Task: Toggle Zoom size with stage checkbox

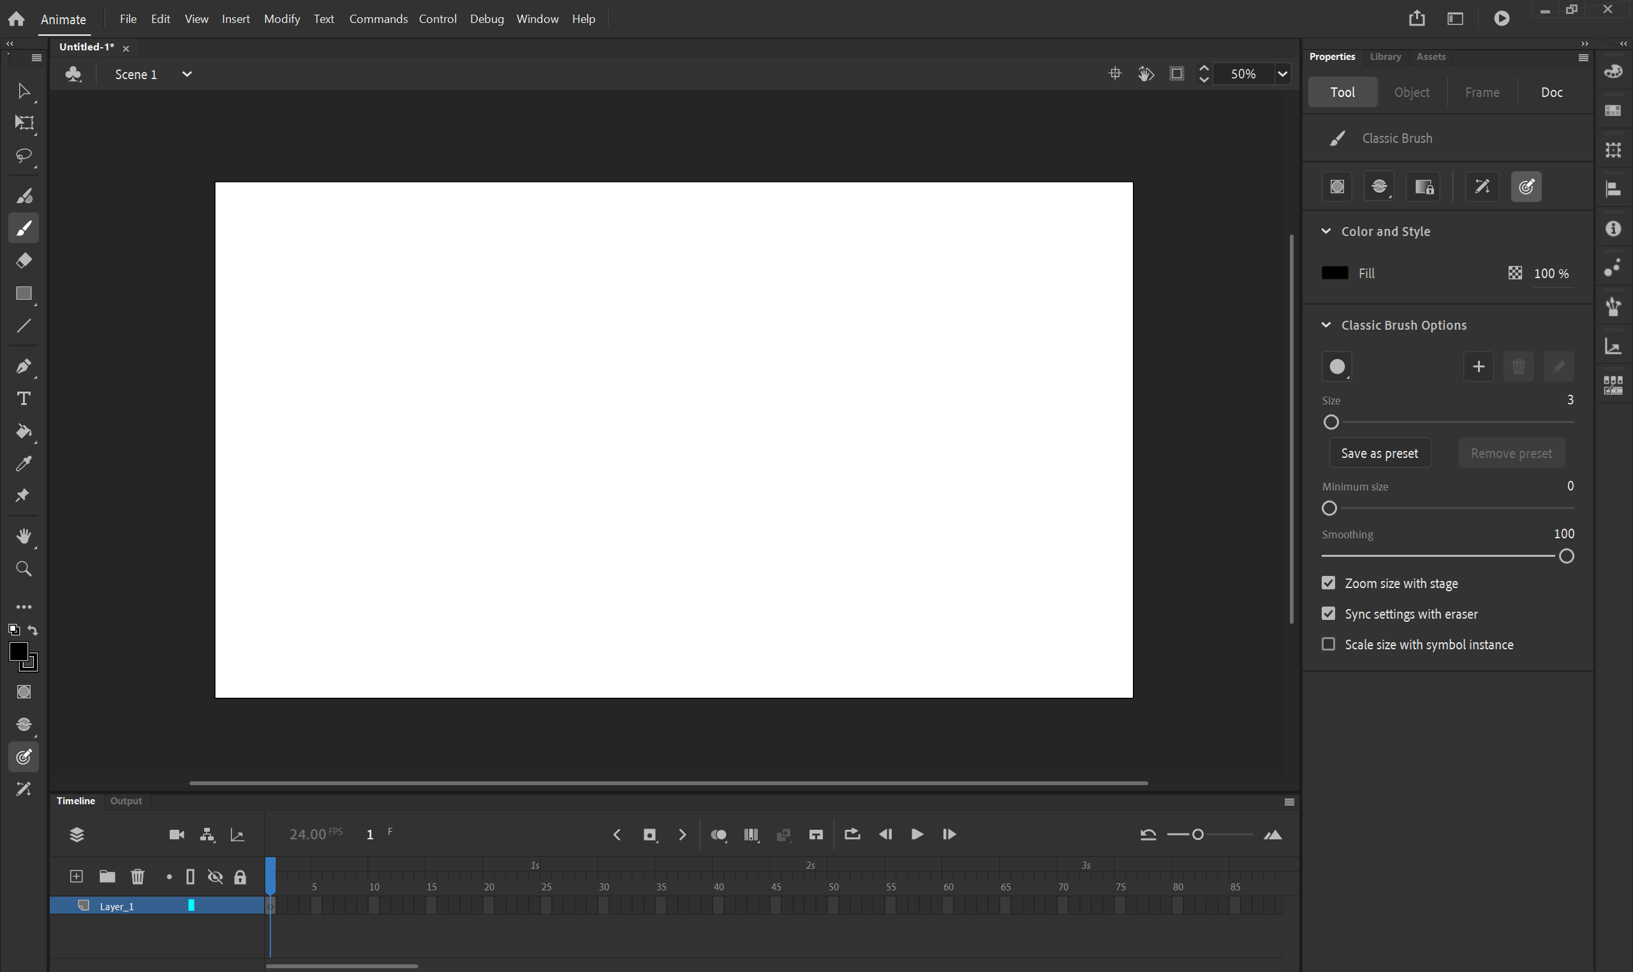Action: [x=1329, y=583]
